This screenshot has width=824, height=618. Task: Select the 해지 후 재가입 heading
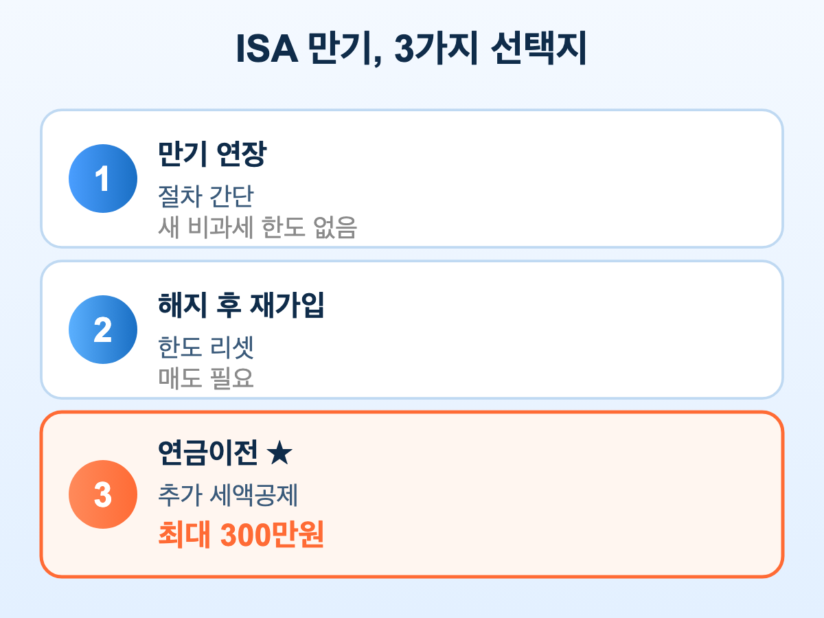click(x=241, y=306)
